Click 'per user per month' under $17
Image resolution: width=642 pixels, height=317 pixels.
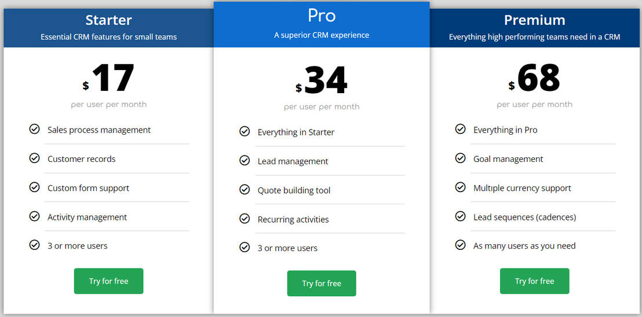point(108,105)
